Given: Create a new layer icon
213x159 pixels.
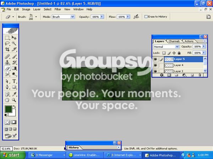Looking at the screenshot, I should 192,75.
